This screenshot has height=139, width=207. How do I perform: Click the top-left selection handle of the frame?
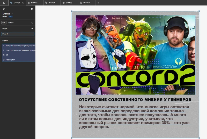pos(72,11)
